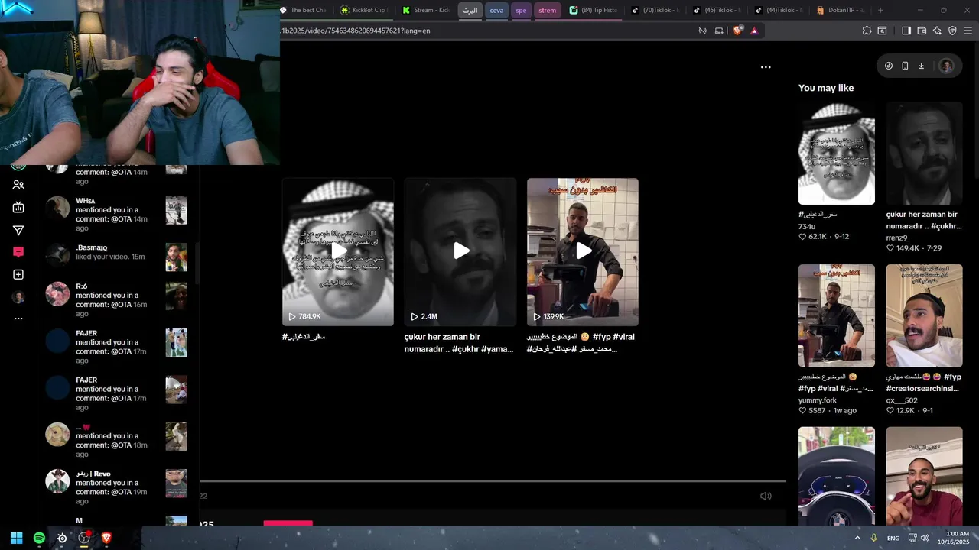Viewport: 979px width, 550px height.
Task: Toggle the video volume speaker icon
Action: pos(766,496)
